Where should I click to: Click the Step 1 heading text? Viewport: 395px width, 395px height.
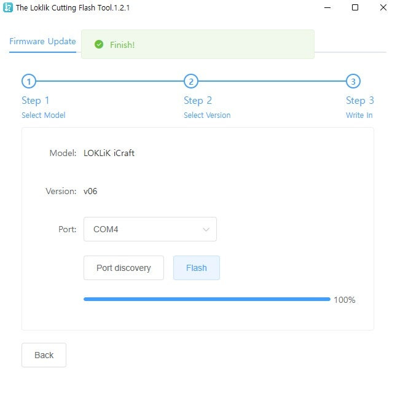(35, 101)
